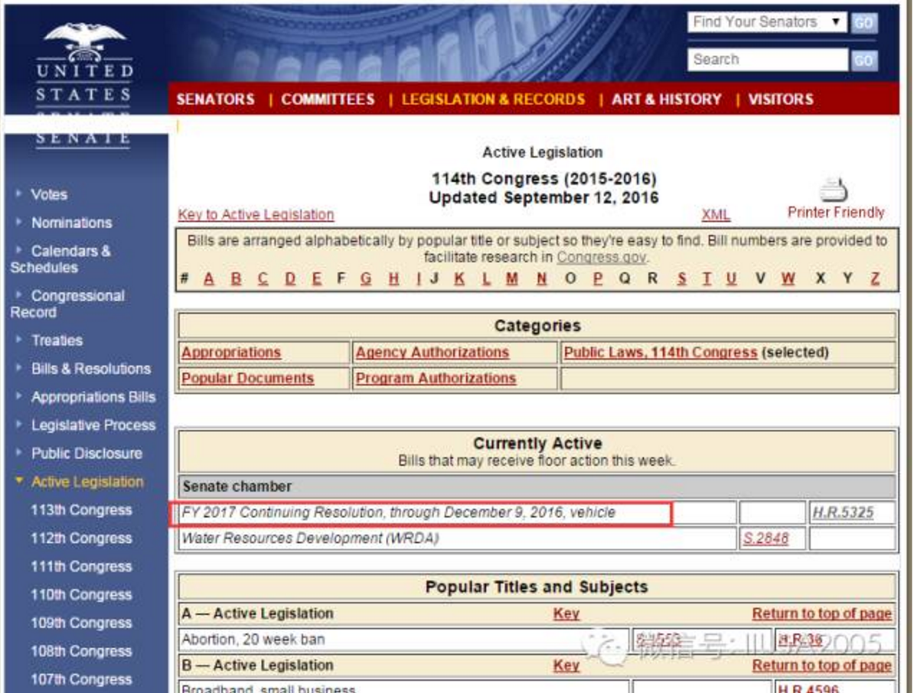Expand the Treaties sidebar item
Image resolution: width=914 pixels, height=693 pixels.
pyautogui.click(x=57, y=340)
